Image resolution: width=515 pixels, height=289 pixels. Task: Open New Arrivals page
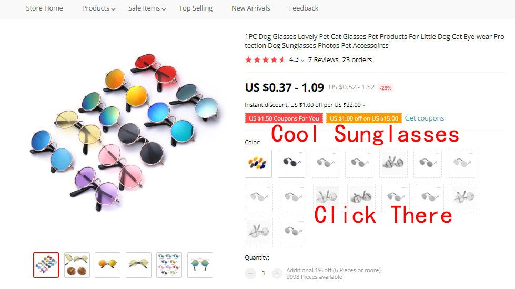(250, 8)
